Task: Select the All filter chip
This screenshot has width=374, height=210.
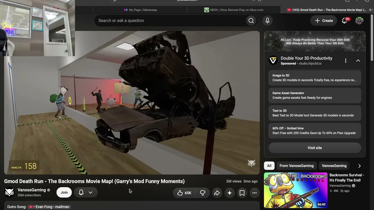Action: point(269,166)
